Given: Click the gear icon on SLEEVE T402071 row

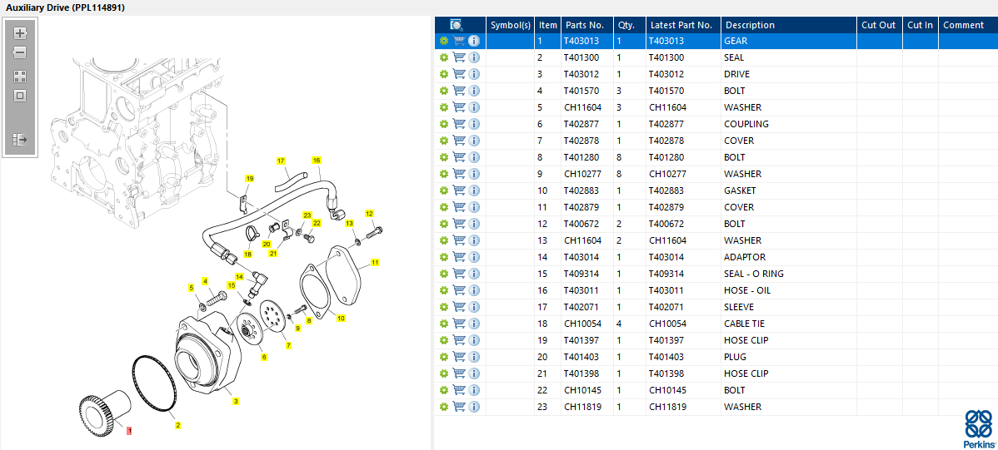Looking at the screenshot, I should click(444, 307).
